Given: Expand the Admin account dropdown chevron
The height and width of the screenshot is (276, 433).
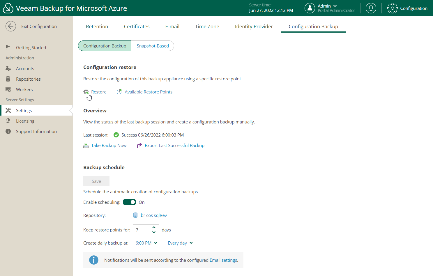Looking at the screenshot, I should [x=335, y=6].
